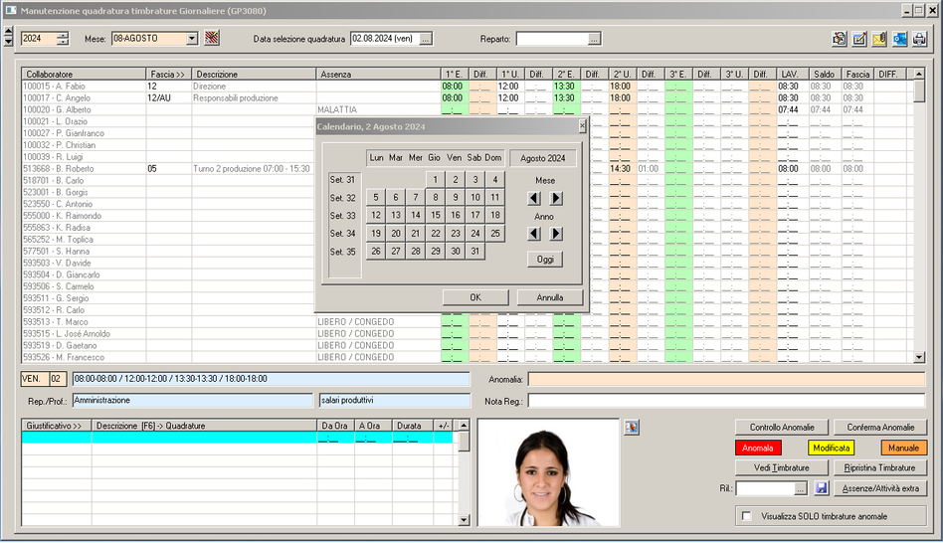
Task: Open the Reparto lookup ellipsis button
Action: click(594, 39)
